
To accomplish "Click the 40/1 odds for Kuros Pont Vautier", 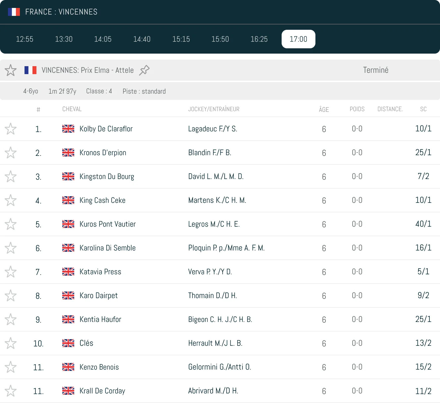I will [x=423, y=224].
